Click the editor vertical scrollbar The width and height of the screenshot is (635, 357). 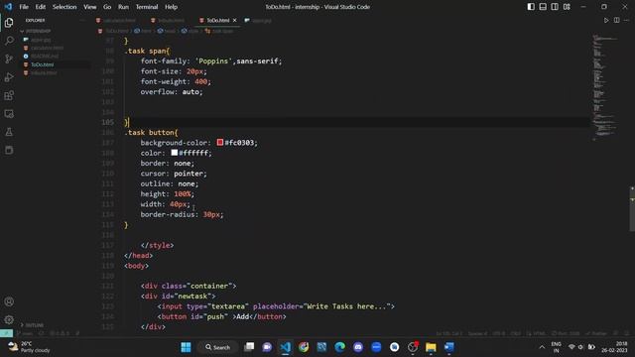click(x=632, y=208)
